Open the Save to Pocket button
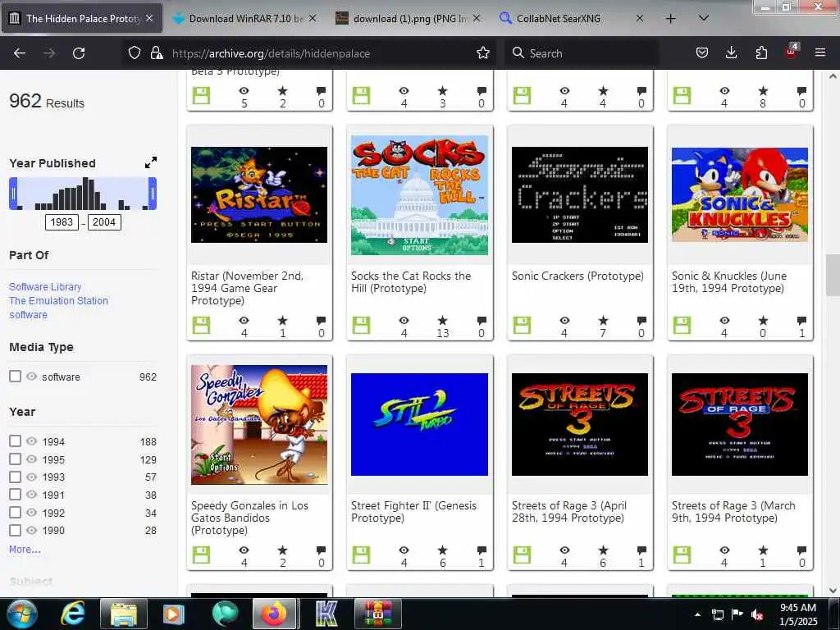The height and width of the screenshot is (630, 840). pyautogui.click(x=702, y=52)
